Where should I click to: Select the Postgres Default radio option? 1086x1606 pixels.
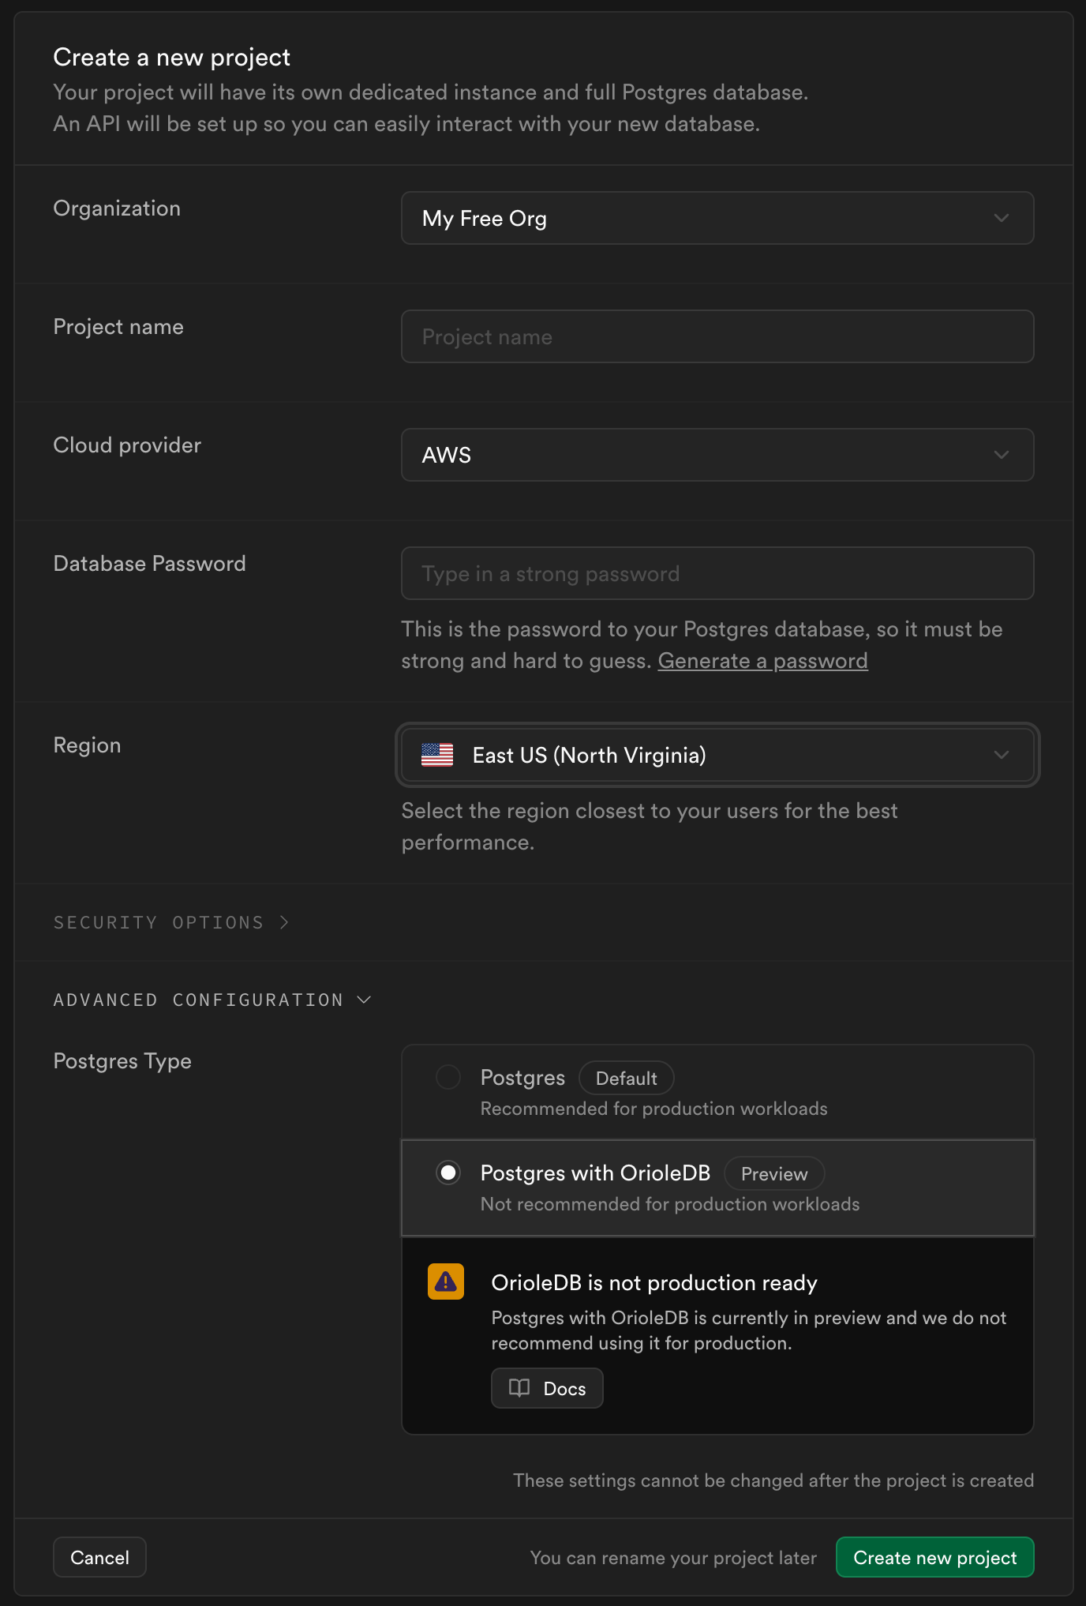pyautogui.click(x=448, y=1077)
